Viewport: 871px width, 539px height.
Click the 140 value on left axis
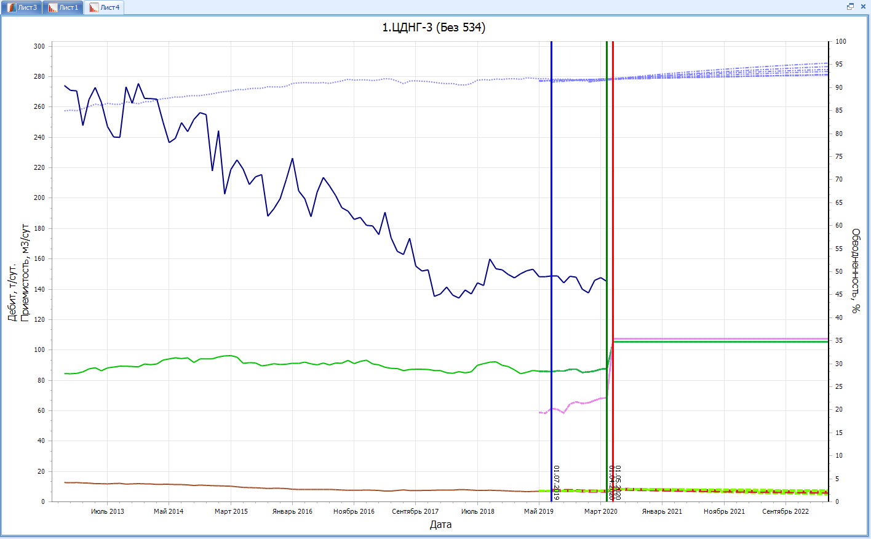[x=39, y=289]
